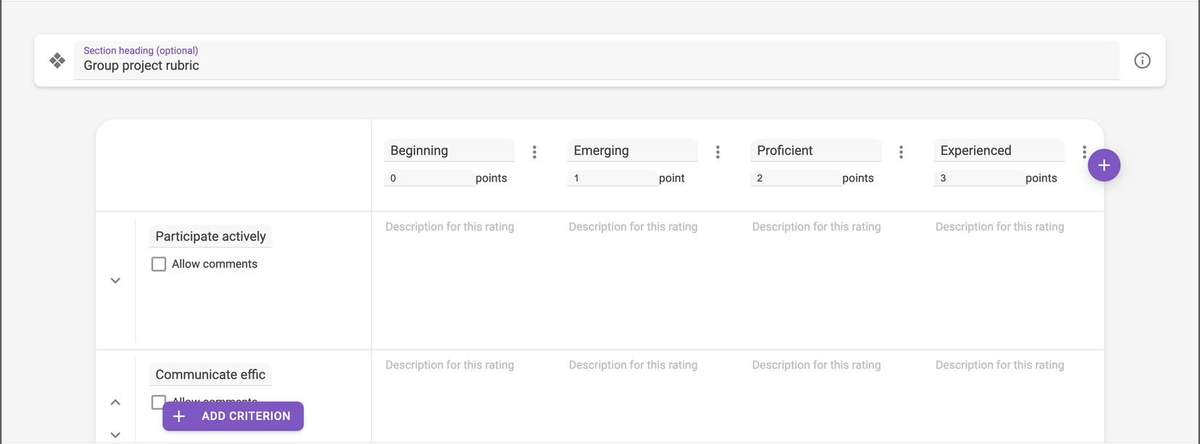Open options menu for Experienced rating

tap(1084, 152)
